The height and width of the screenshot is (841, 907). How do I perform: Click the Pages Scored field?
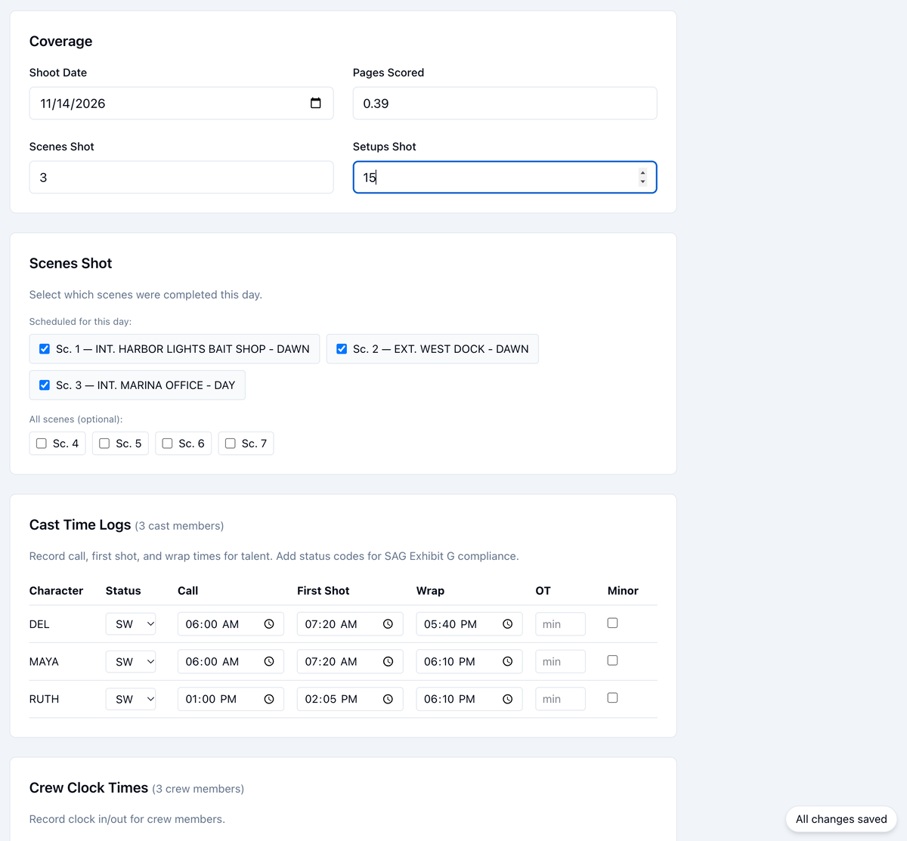coord(505,104)
